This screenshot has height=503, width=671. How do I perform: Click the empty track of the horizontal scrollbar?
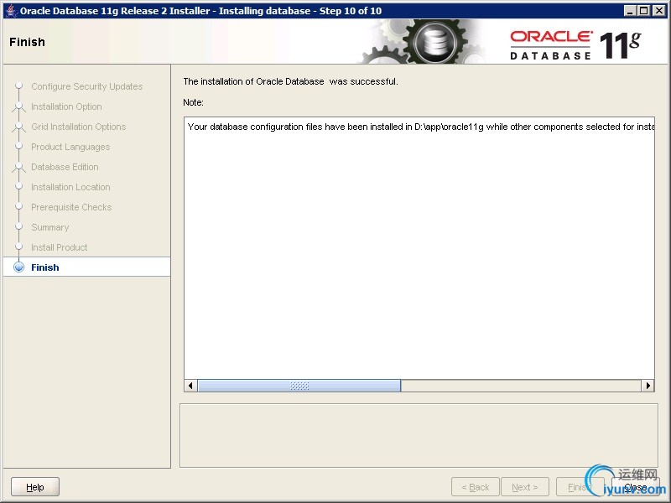click(521, 386)
